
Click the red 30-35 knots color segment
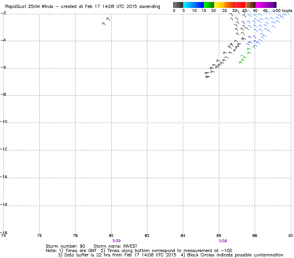pyautogui.click(x=240, y=5)
